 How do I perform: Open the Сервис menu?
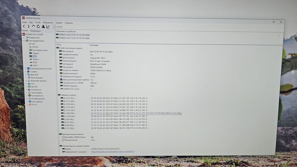point(59,23)
